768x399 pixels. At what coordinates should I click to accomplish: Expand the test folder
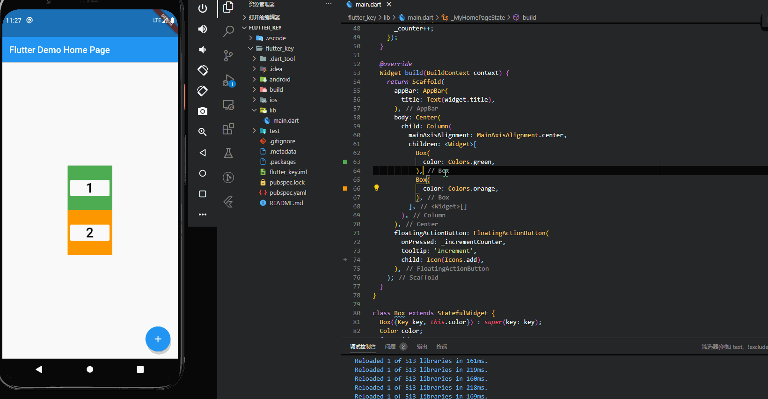click(274, 131)
